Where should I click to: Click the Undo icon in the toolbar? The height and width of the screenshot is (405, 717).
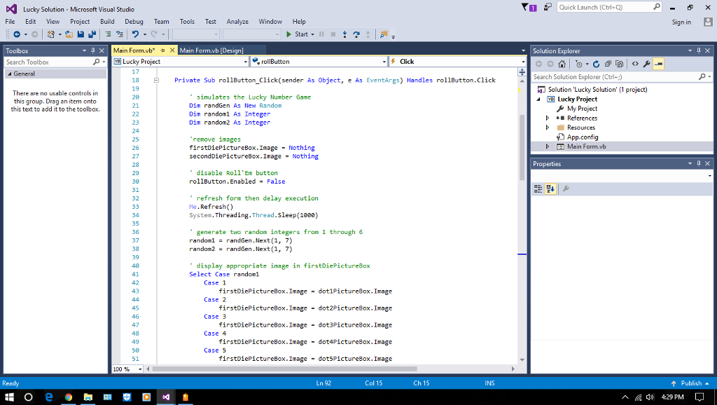[x=134, y=34]
